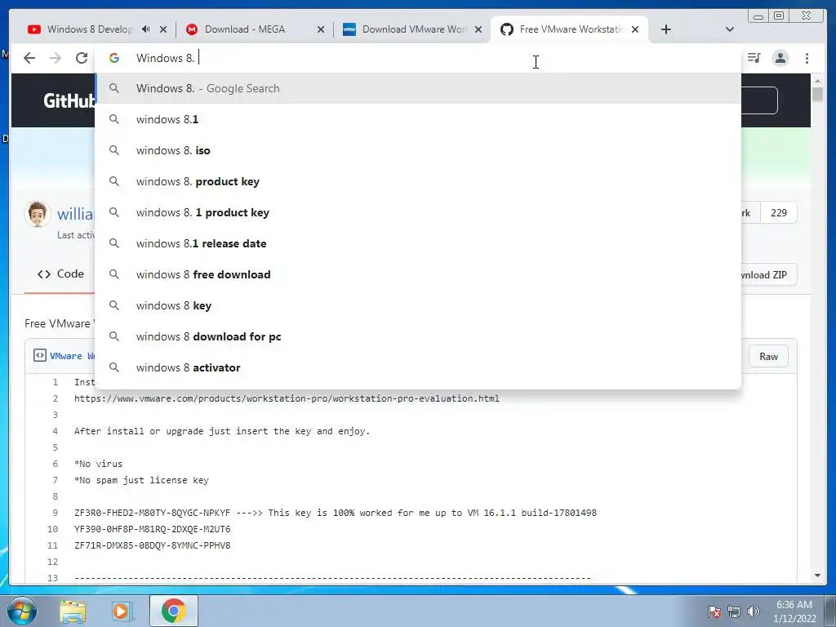The width and height of the screenshot is (836, 627).
Task: Open Windows Explorer from the taskbar
Action: pos(73,611)
